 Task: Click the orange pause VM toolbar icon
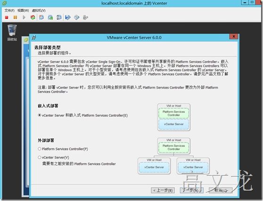[15, 17]
